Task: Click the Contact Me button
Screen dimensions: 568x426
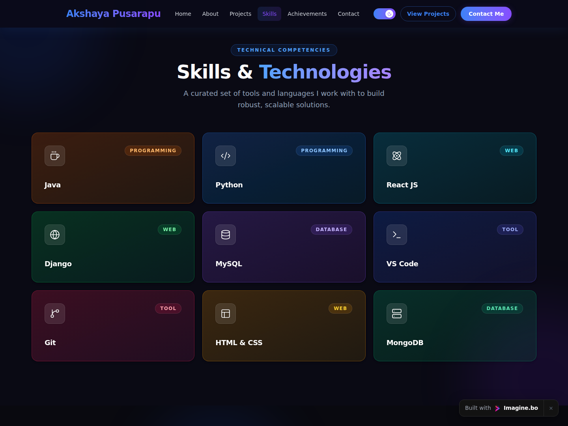Action: click(x=486, y=14)
